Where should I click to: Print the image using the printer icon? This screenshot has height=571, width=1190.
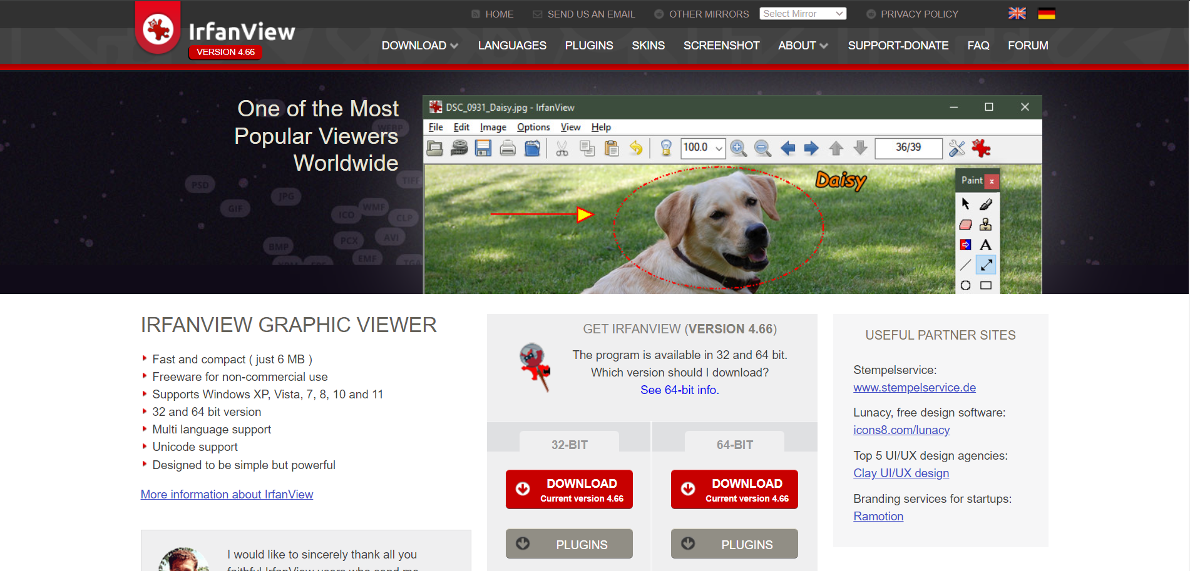pos(508,148)
